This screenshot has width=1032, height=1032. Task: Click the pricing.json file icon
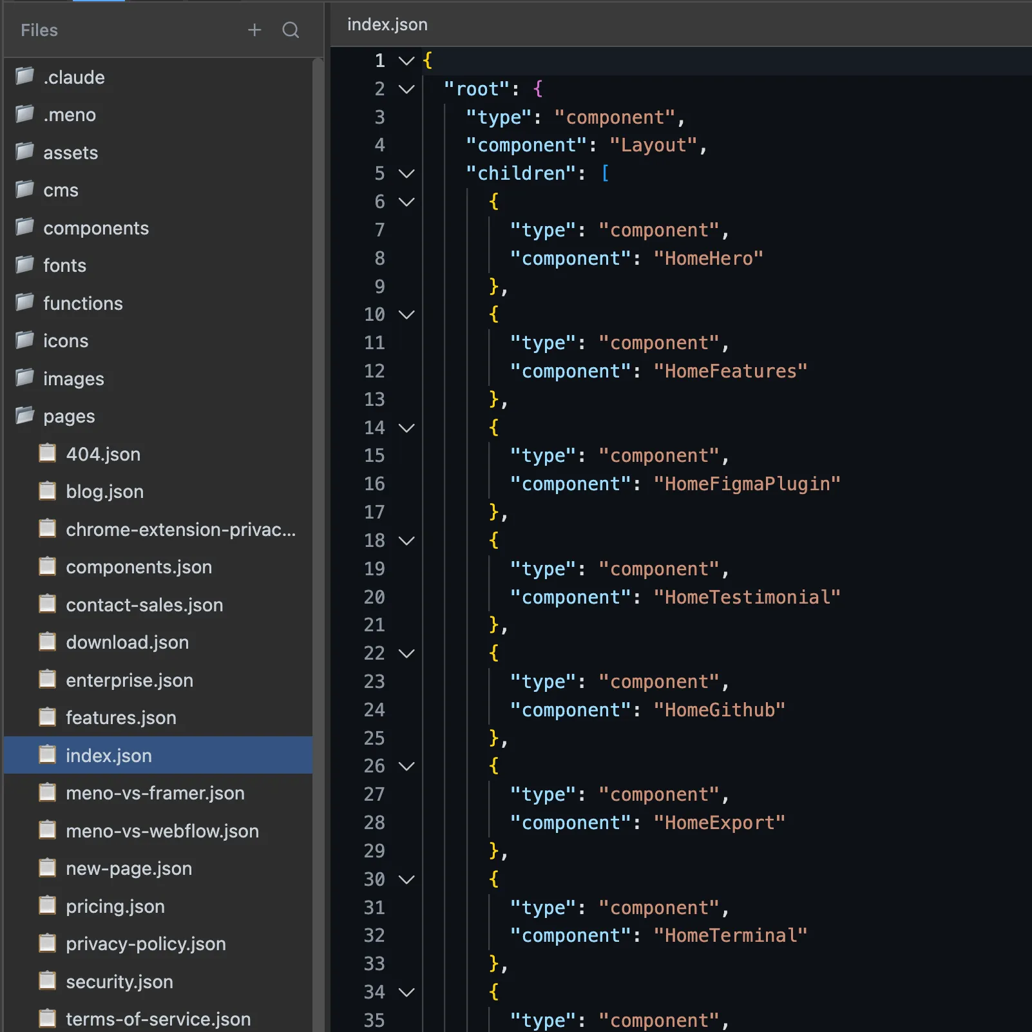click(47, 906)
